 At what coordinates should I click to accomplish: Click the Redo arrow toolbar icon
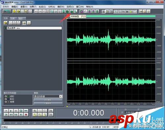(40, 11)
